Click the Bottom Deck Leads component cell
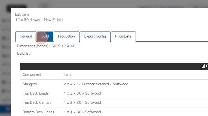 (x=40, y=112)
